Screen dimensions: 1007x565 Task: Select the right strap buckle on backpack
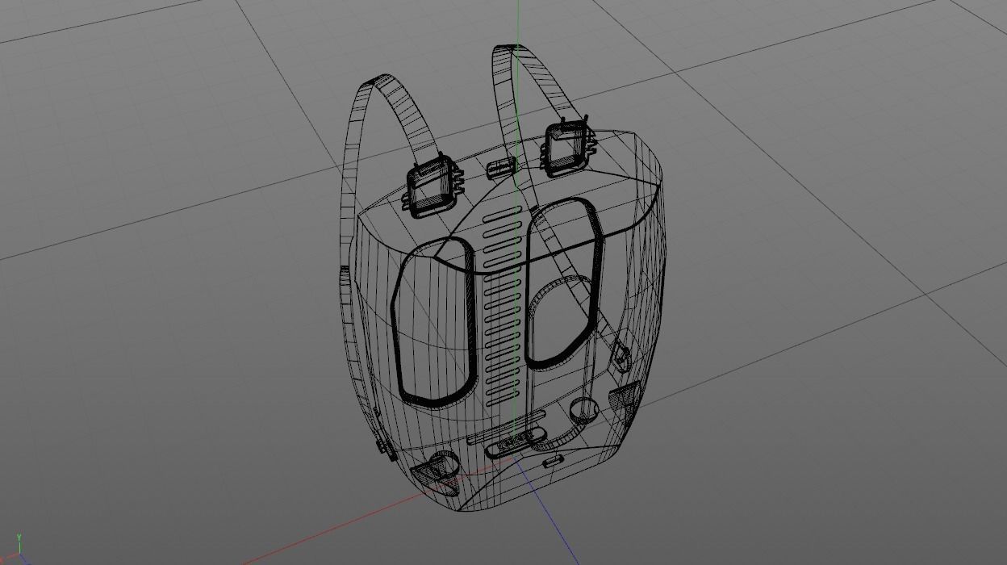coord(568,148)
